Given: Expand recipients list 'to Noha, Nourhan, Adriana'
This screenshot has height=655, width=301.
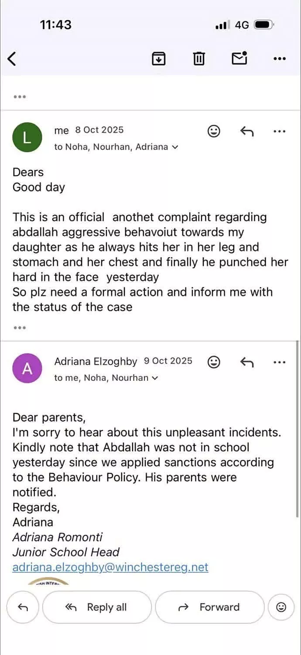Looking at the screenshot, I should coord(116,147).
